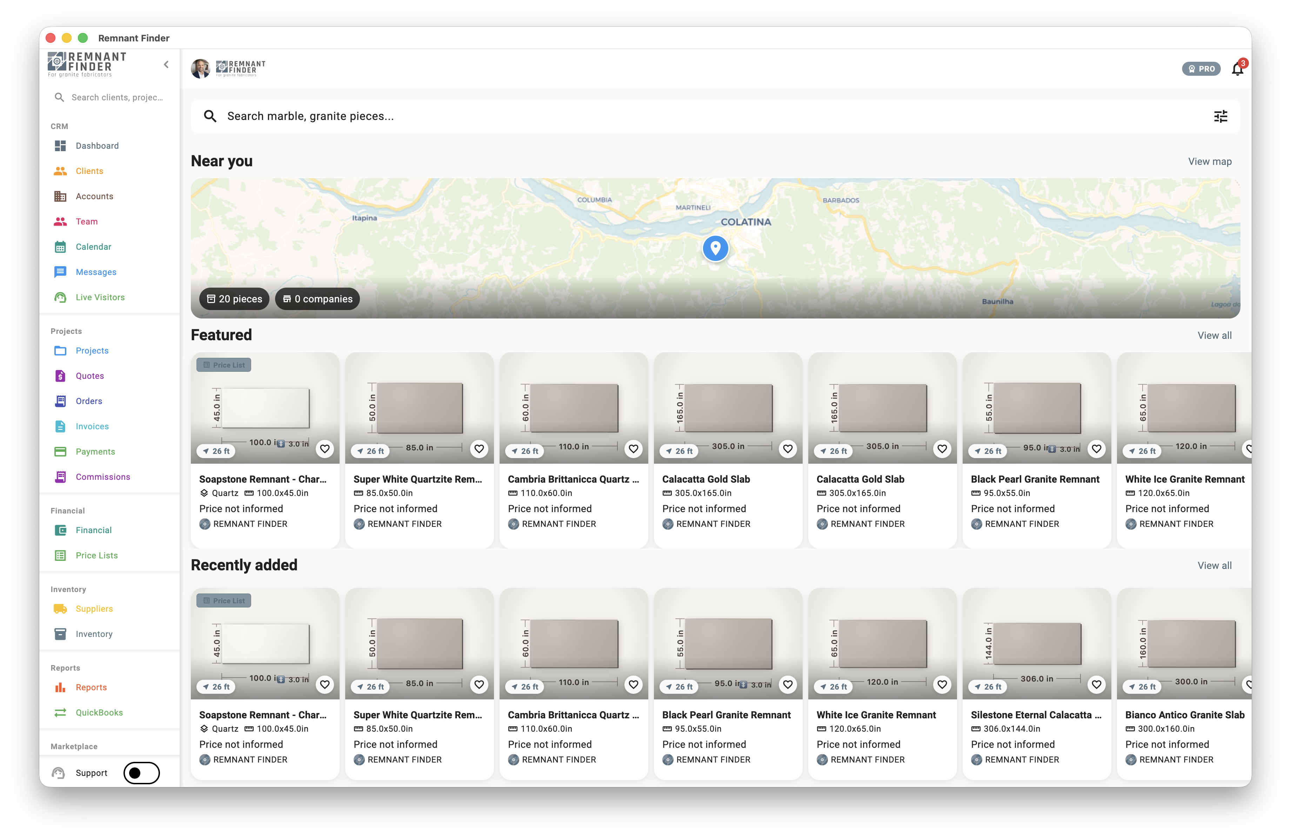Open the Calendar from the sidebar
The width and height of the screenshot is (1291, 839).
93,247
